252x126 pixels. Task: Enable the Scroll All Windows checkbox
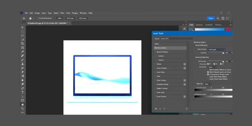point(37,18)
